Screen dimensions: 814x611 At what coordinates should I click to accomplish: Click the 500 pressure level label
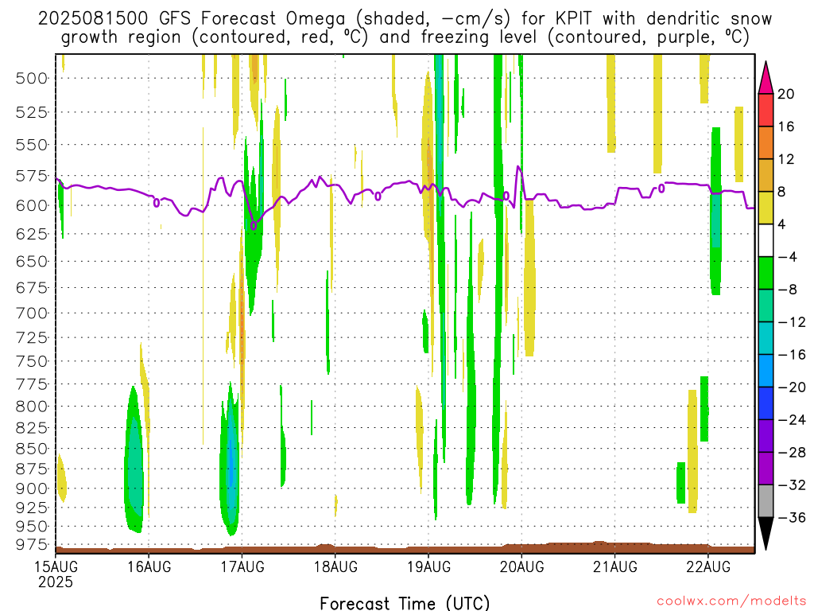click(x=31, y=79)
